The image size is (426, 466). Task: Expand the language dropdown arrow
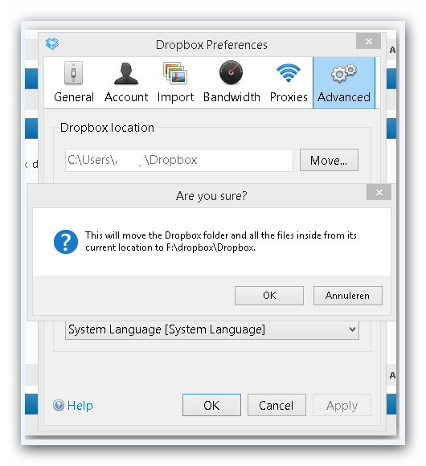click(352, 329)
